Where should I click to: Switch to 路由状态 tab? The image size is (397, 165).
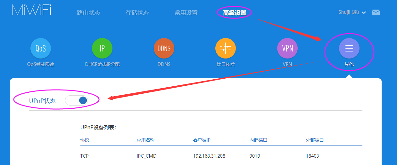(88, 13)
